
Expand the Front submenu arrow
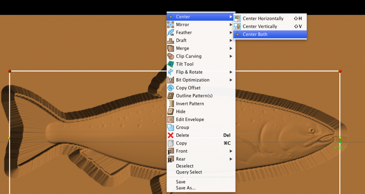point(231,151)
